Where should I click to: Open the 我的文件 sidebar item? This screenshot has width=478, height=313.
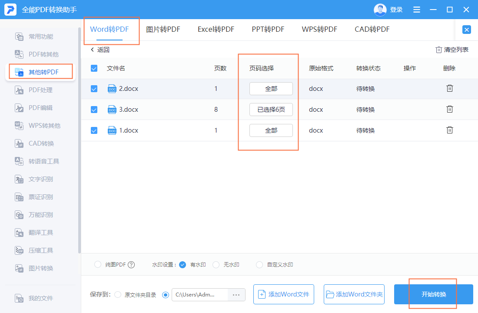click(40, 298)
